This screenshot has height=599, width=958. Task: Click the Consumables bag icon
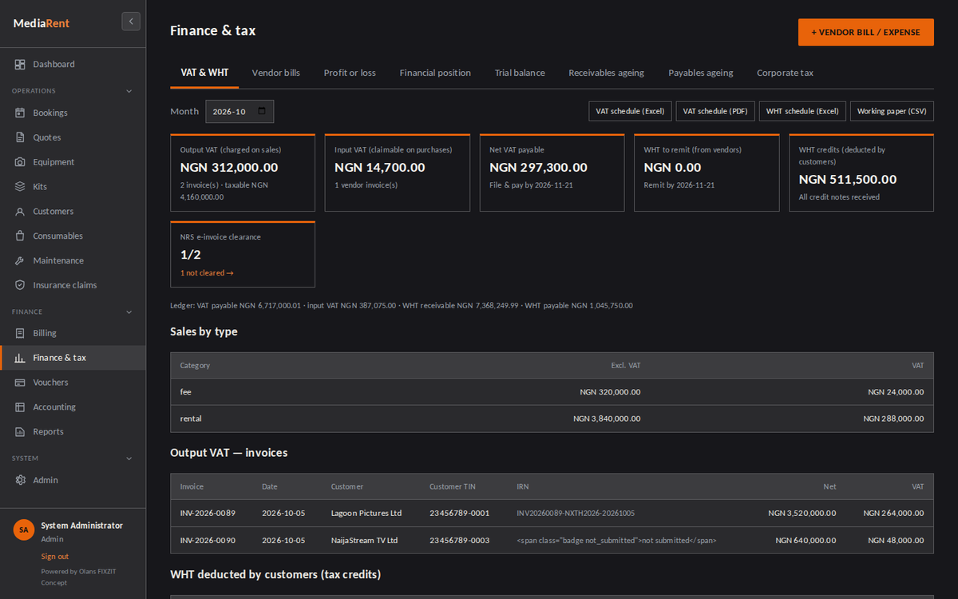(x=20, y=236)
